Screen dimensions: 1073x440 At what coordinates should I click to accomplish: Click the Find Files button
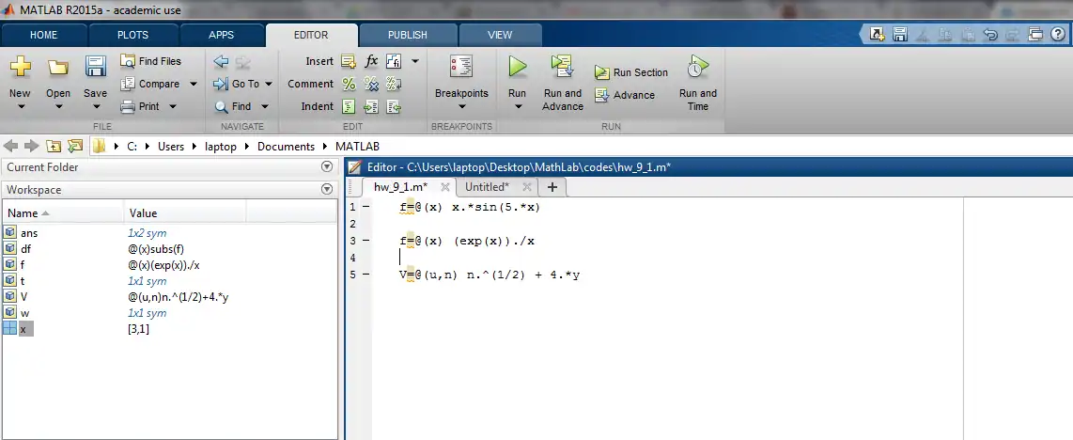[150, 61]
